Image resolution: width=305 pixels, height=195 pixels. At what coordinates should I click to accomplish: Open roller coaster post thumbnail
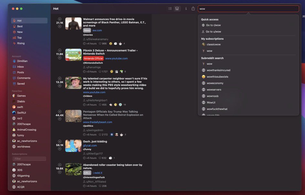[x=73, y=169]
